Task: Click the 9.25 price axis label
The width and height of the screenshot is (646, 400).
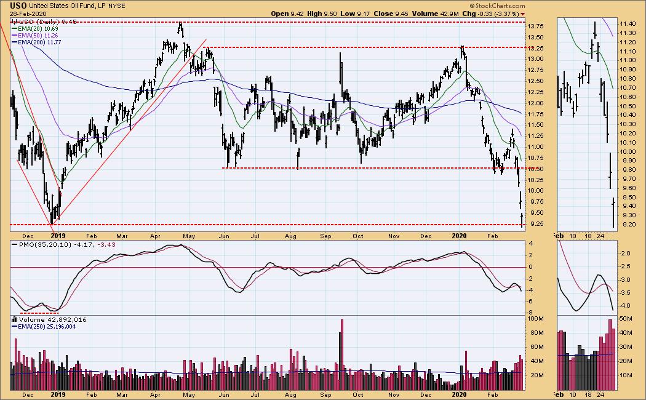Action: 536,223
